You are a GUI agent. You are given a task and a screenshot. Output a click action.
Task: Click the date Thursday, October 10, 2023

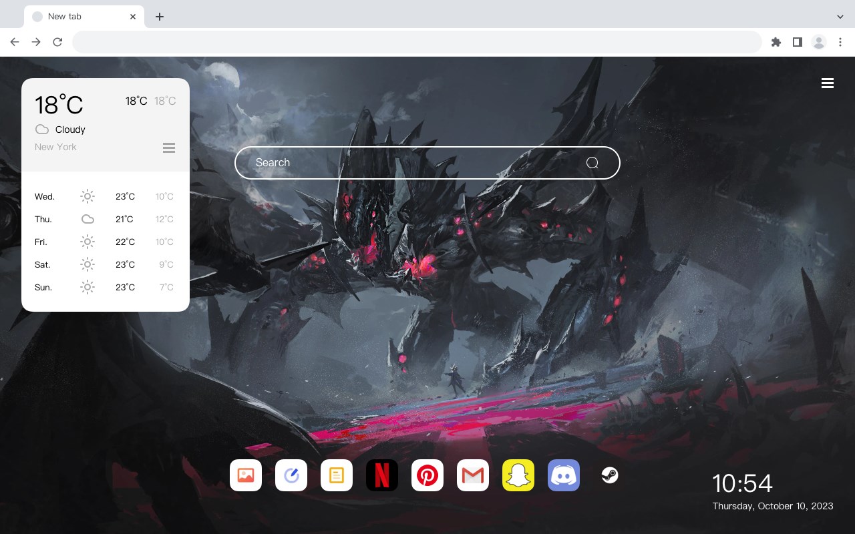(773, 506)
